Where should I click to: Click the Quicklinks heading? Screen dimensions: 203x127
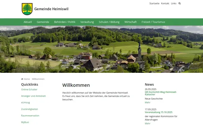(x=29, y=84)
